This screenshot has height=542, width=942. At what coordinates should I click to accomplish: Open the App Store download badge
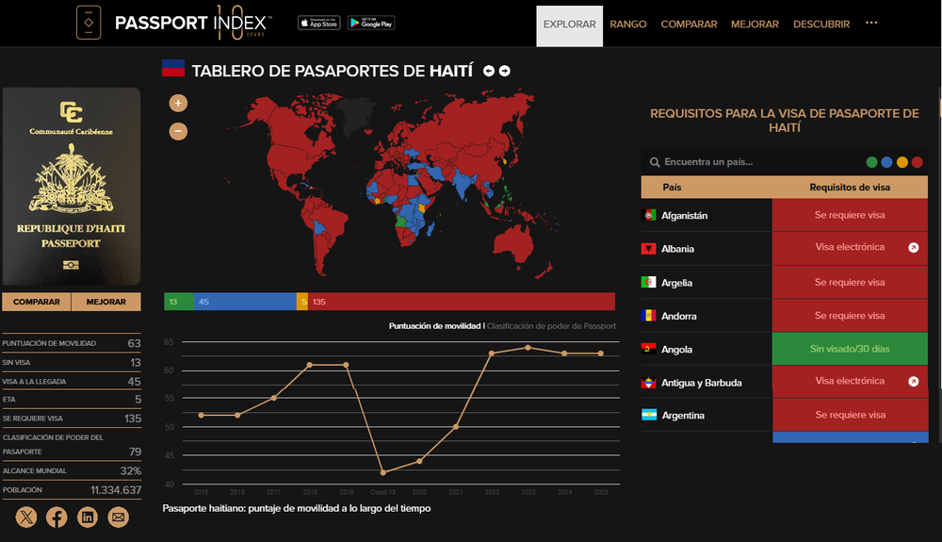click(319, 23)
